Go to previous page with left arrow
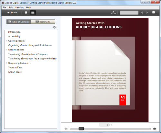 click(x=66, y=129)
